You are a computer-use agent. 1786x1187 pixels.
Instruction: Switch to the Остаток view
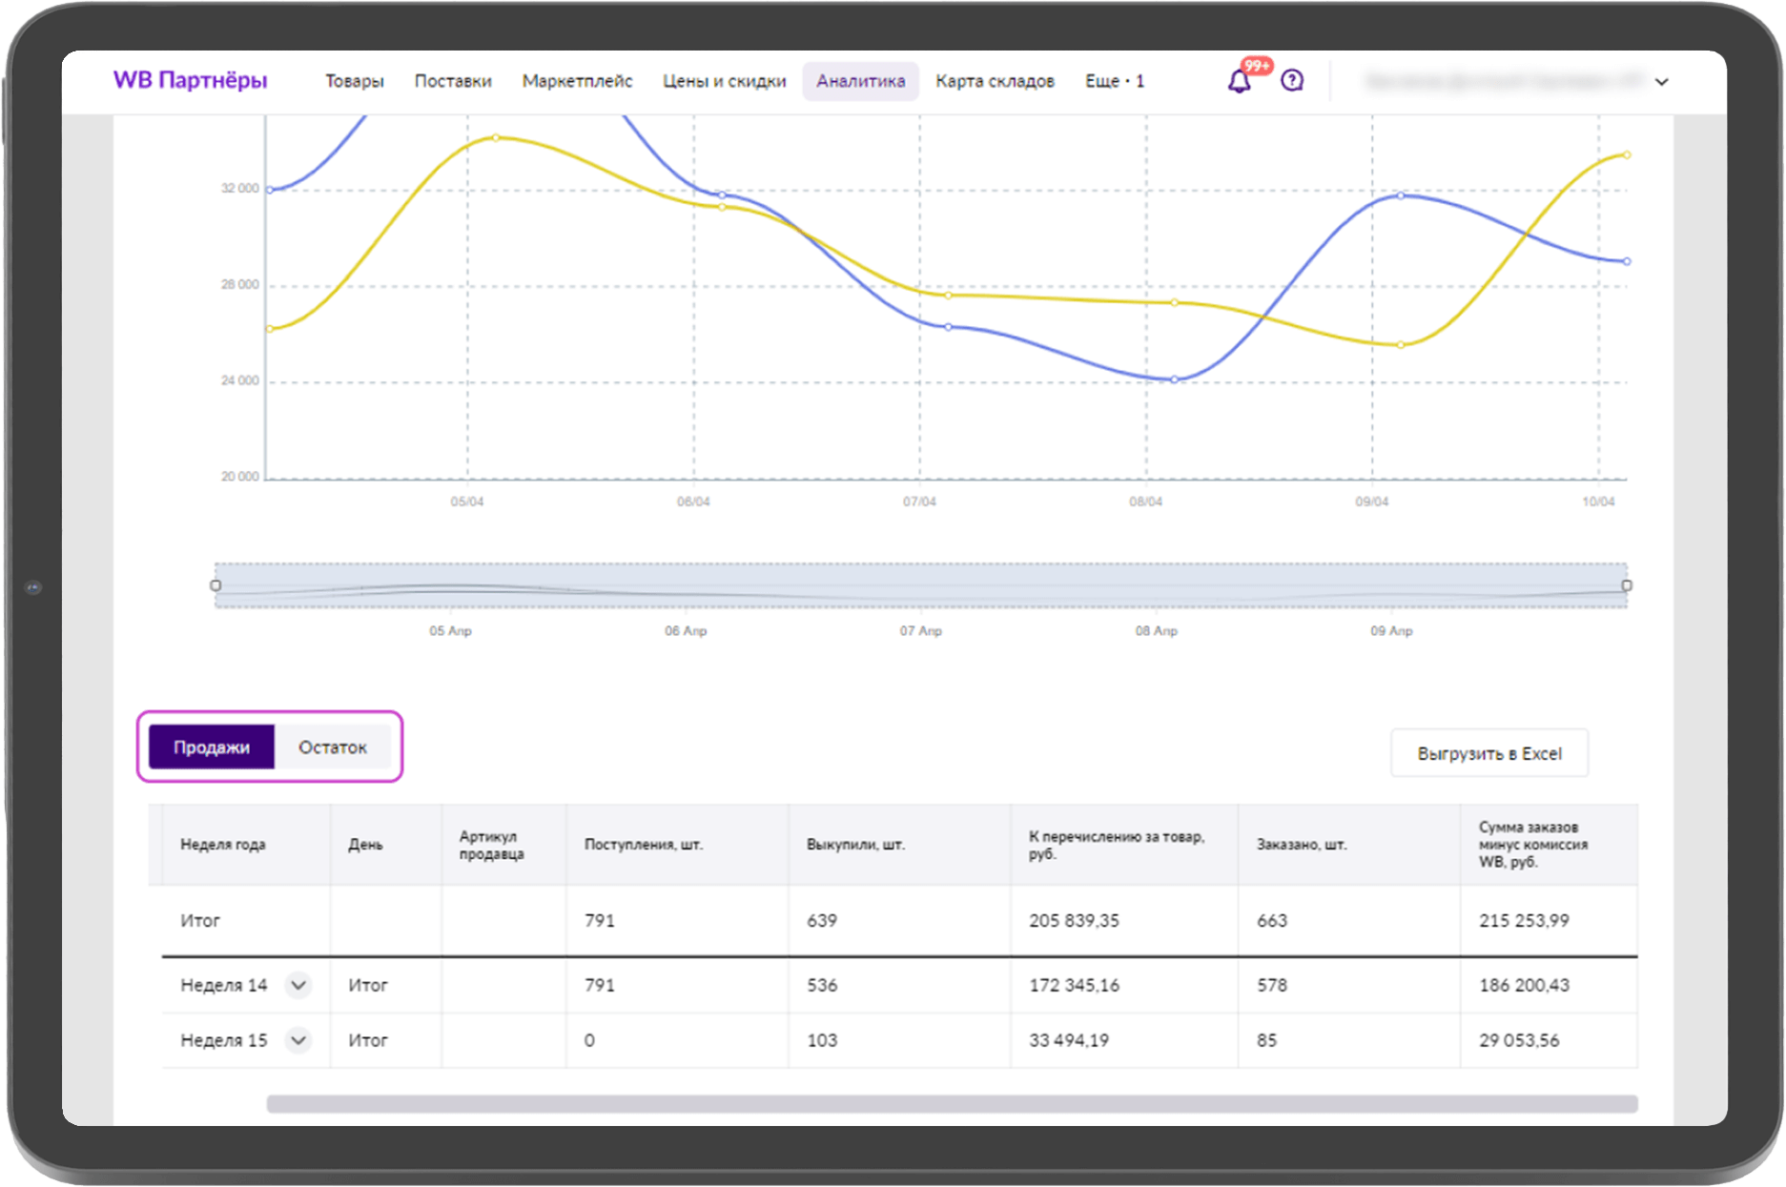click(332, 747)
